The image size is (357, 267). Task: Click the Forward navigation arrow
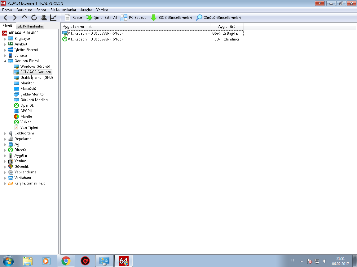click(x=15, y=18)
